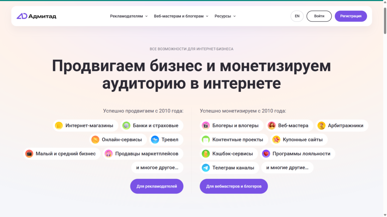
Task: Click the Регистрация sign-up button
Action: 351,16
